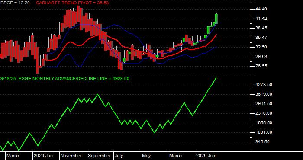Select the May date marker
This screenshot has height=160, width=303.
[146, 156]
